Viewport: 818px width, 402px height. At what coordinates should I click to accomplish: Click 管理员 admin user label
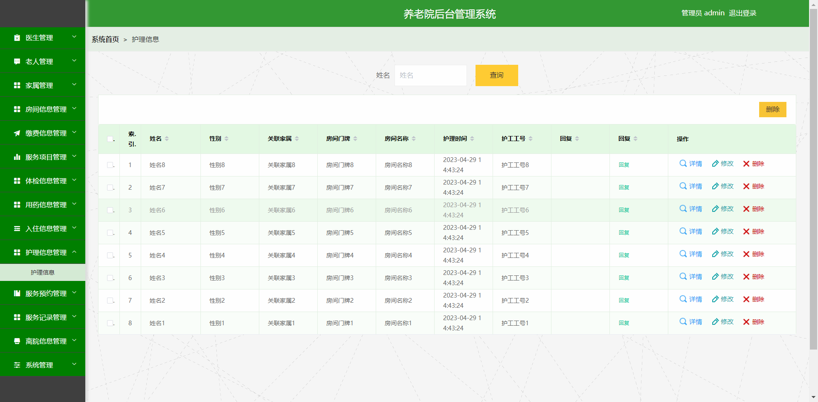703,13
